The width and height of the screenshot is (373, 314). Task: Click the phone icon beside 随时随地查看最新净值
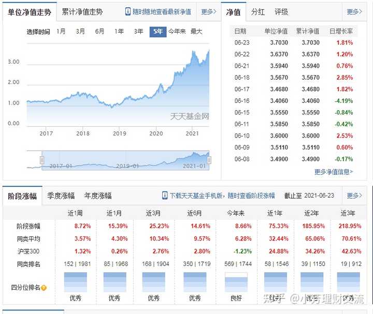pyautogui.click(x=128, y=12)
